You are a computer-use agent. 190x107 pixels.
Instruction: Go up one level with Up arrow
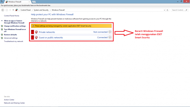[13, 10]
